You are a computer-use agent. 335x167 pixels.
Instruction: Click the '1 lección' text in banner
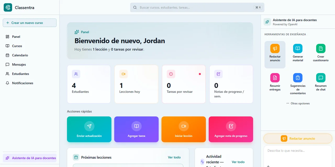[100, 49]
